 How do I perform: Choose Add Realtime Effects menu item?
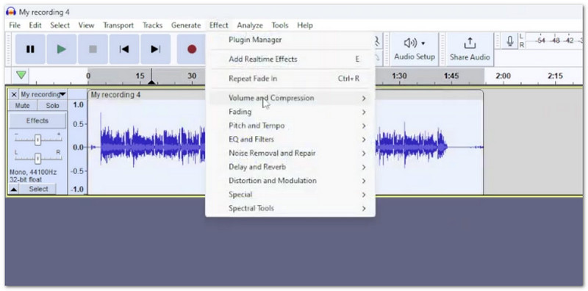tap(290, 60)
